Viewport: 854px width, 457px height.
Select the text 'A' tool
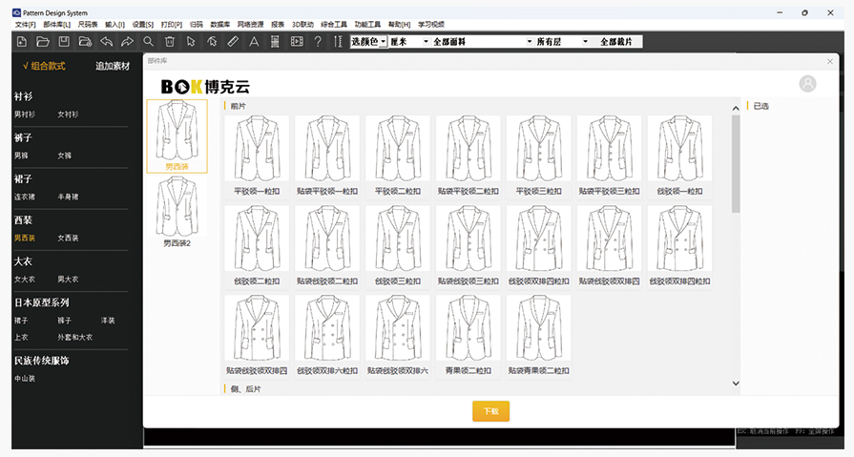click(254, 42)
